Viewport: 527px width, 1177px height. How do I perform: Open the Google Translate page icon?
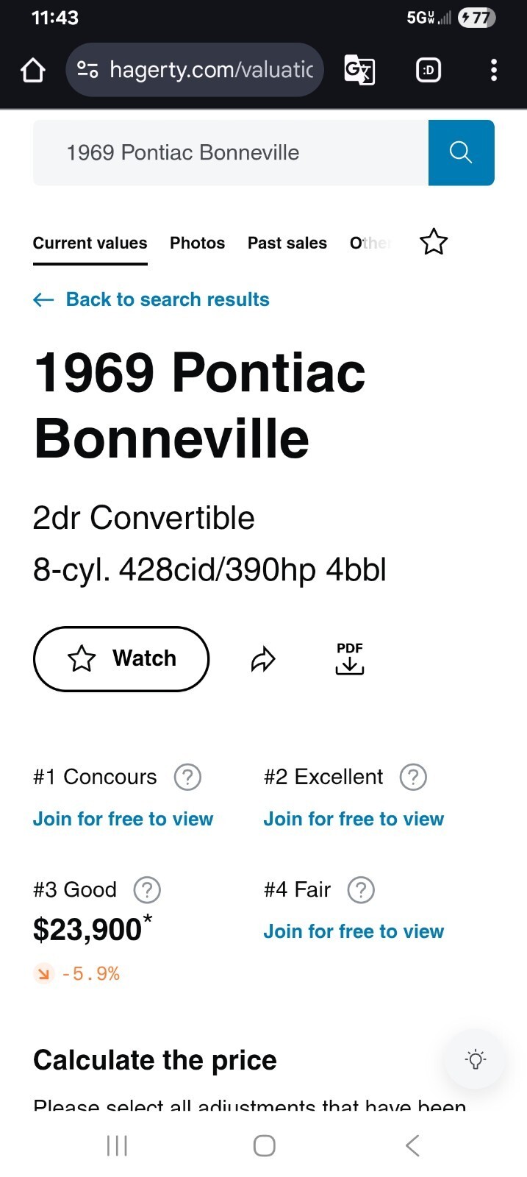click(x=359, y=71)
